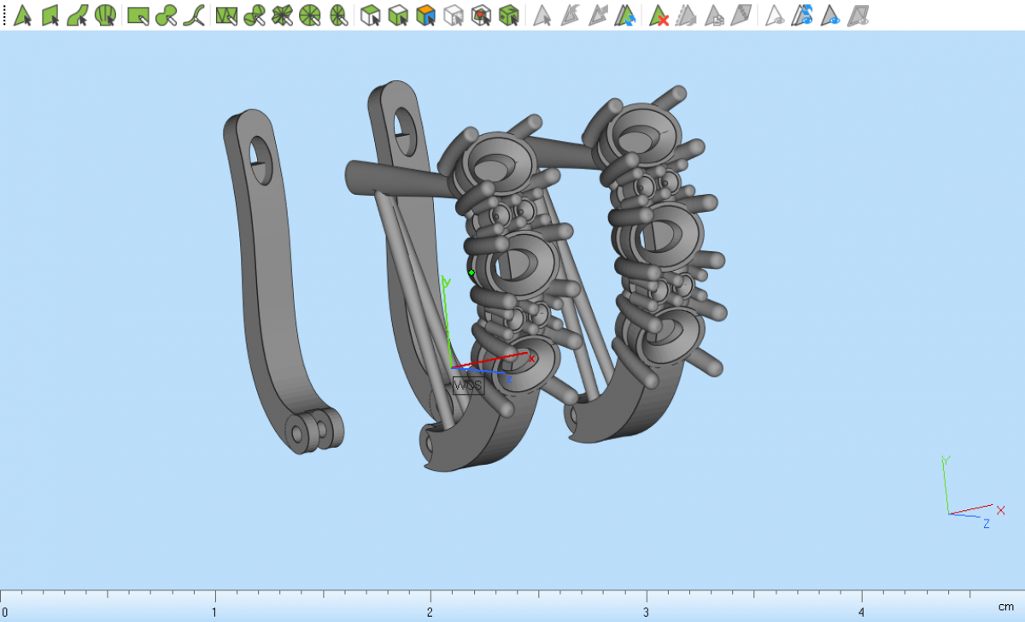Click the WCS coordinate system label

(468, 385)
